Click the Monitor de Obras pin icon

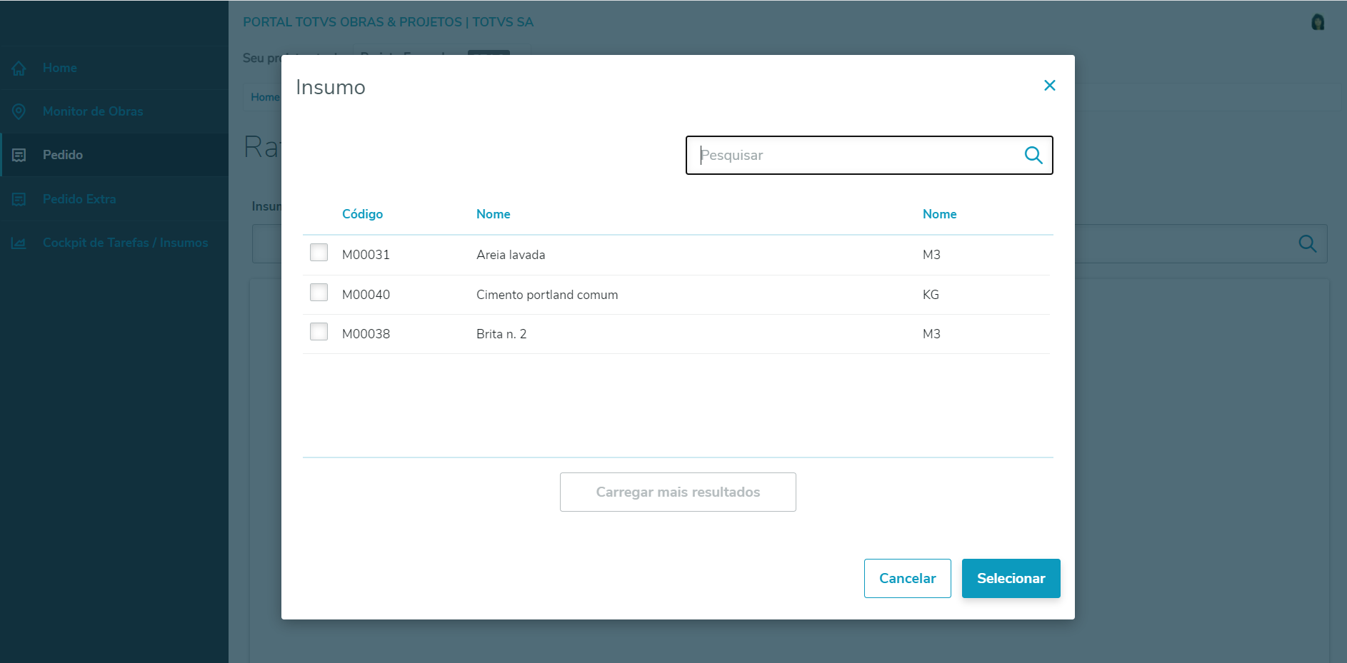tap(19, 112)
